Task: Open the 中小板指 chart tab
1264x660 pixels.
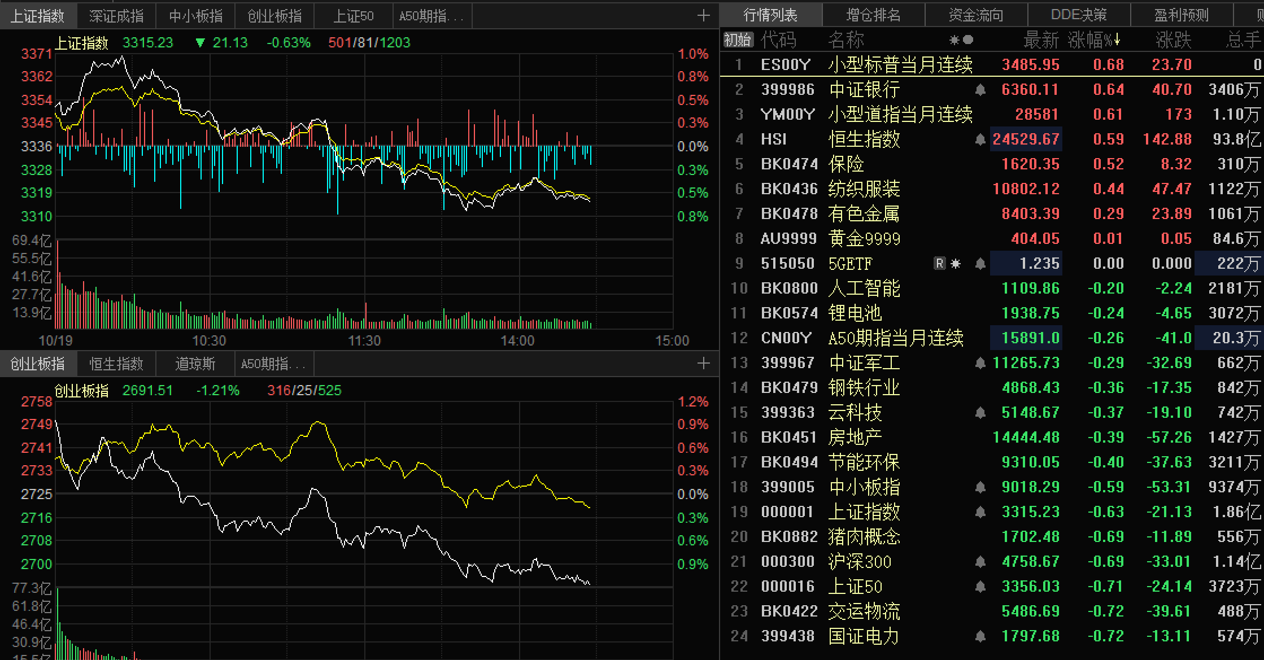Action: point(195,16)
